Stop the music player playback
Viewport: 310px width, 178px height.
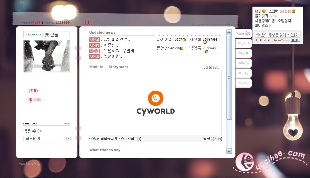click(x=260, y=40)
